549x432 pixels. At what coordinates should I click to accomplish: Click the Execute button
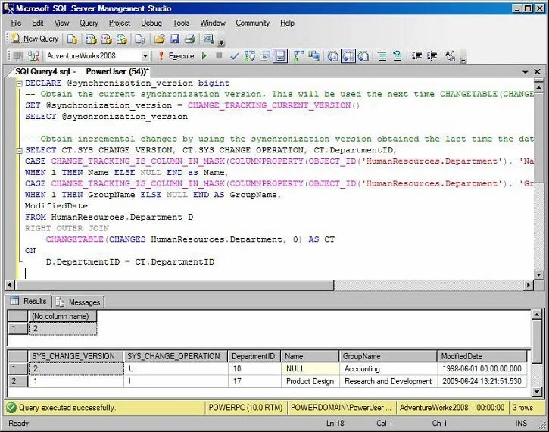[x=176, y=56]
